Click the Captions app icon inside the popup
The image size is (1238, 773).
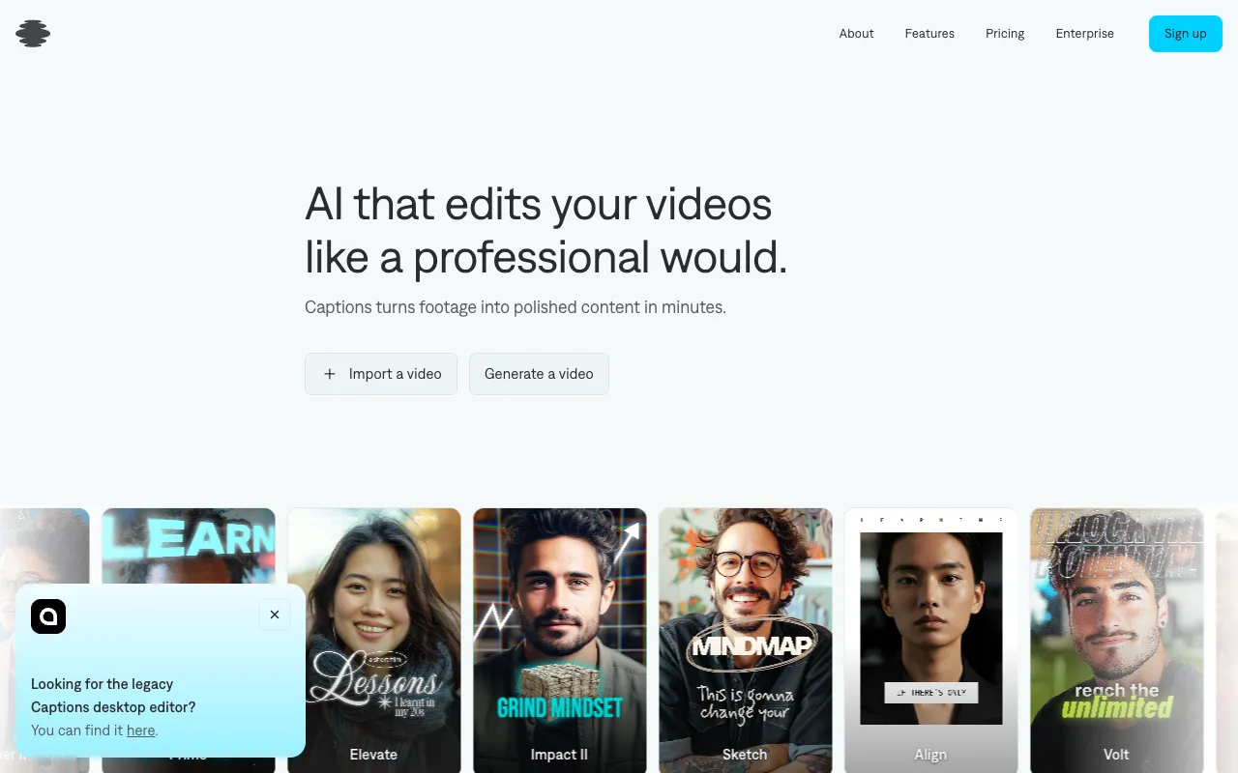coord(48,616)
